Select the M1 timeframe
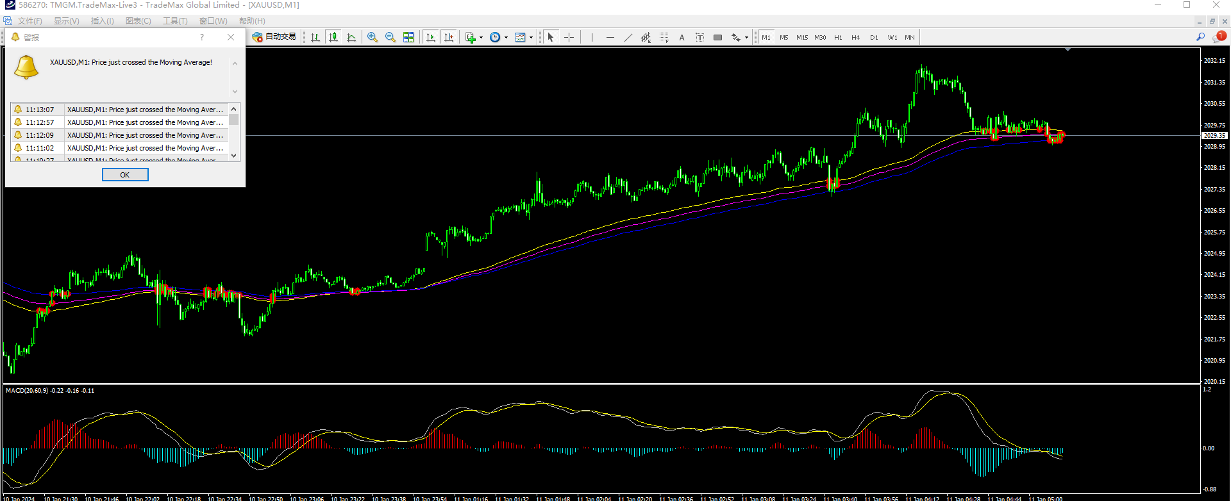The image size is (1231, 501). (x=766, y=37)
